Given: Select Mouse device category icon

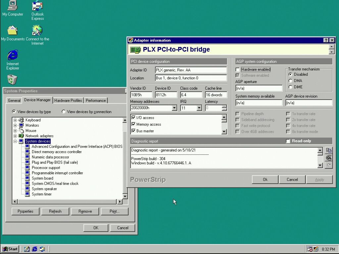Looking at the screenshot, I should pos(21,131).
